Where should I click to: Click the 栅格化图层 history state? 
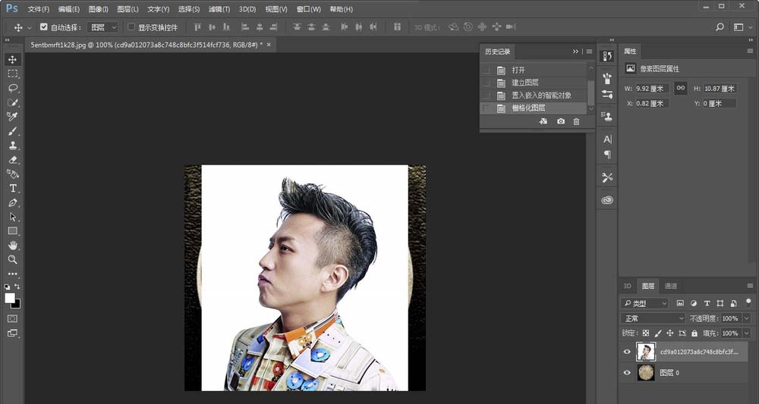[528, 108]
